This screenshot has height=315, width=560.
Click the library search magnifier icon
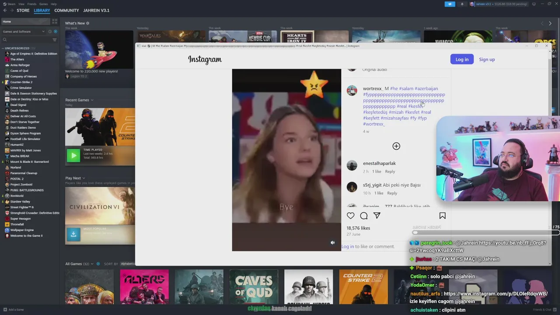pyautogui.click(x=5, y=40)
